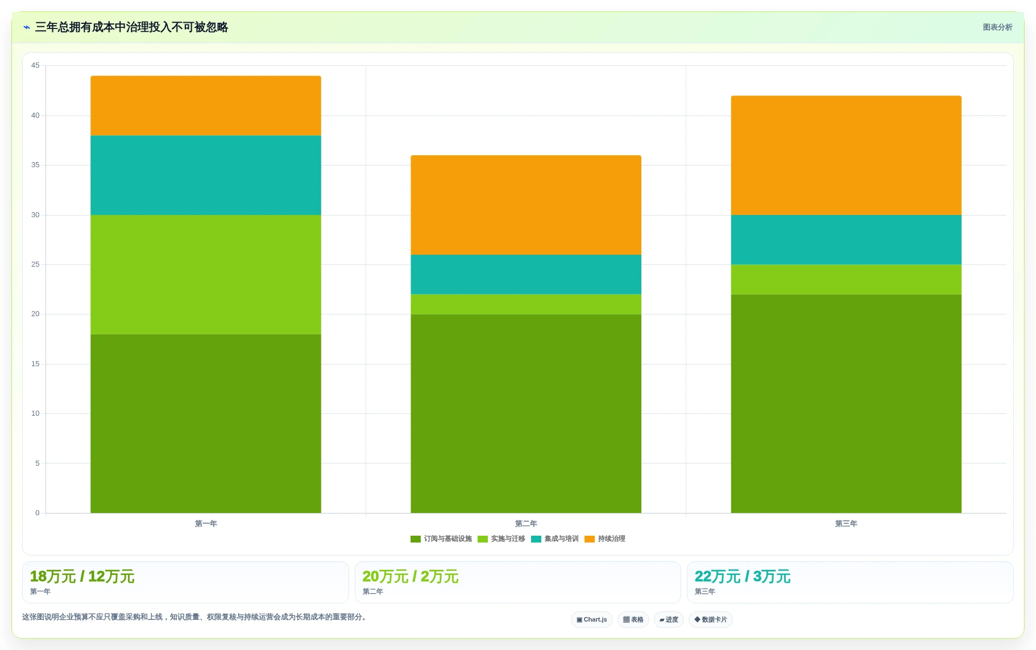Image resolution: width=1036 pixels, height=650 pixels.
Task: Click the 第二年 x-axis label
Action: (x=526, y=524)
